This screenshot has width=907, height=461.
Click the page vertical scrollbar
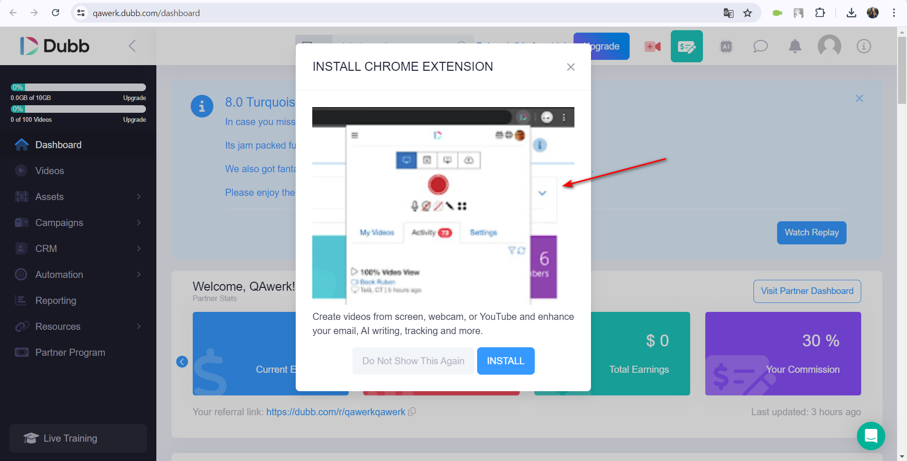pos(902,71)
